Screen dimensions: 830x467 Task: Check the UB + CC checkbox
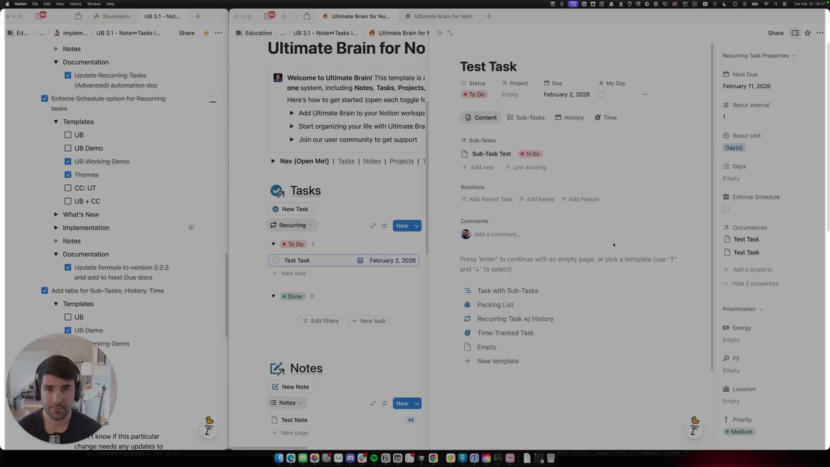tap(68, 201)
